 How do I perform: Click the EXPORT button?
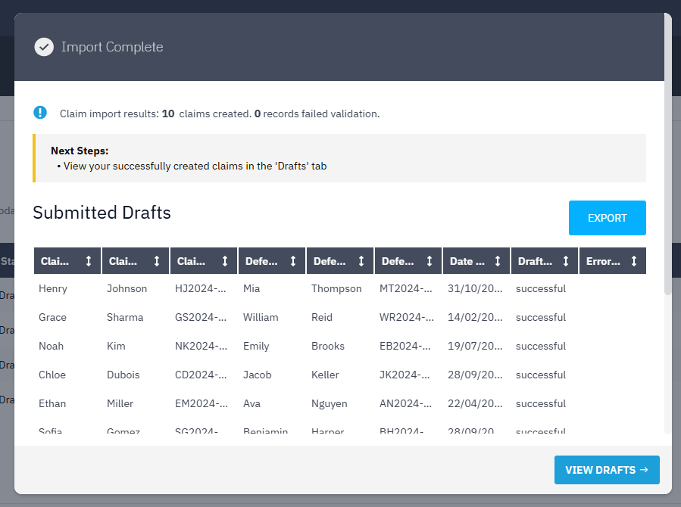(x=607, y=218)
